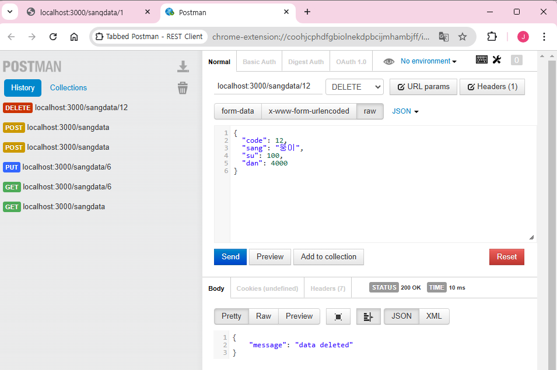Screen dimensions: 557x370
Task: Open response Headers (7) tab
Action: (328, 288)
